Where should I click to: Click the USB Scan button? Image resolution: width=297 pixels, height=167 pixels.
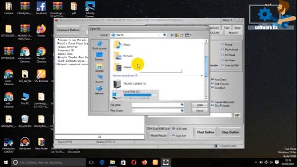click(164, 129)
